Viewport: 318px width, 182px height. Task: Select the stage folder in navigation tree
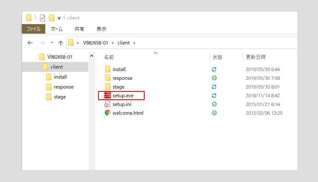pos(59,97)
